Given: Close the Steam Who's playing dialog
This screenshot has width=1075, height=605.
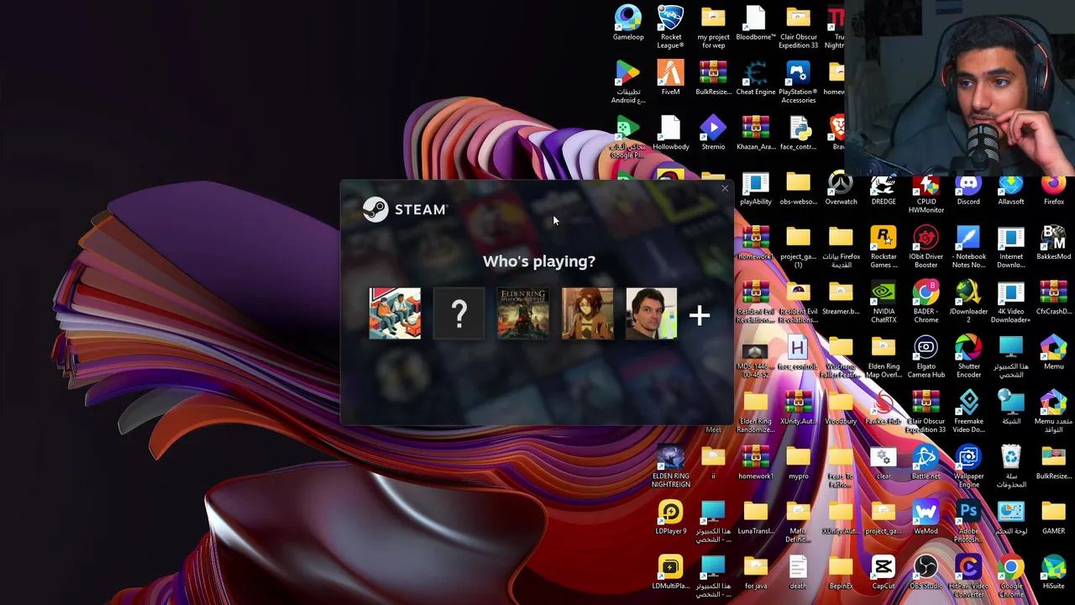Looking at the screenshot, I should pyautogui.click(x=724, y=188).
